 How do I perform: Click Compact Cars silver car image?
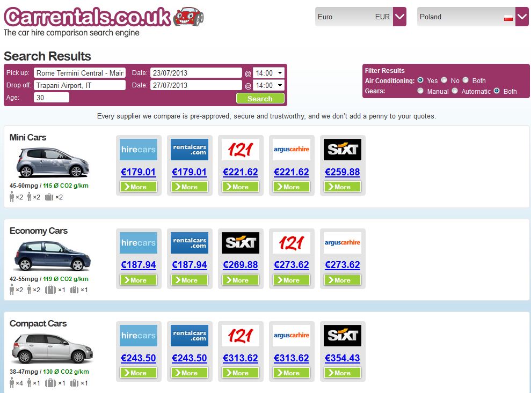pos(52,348)
